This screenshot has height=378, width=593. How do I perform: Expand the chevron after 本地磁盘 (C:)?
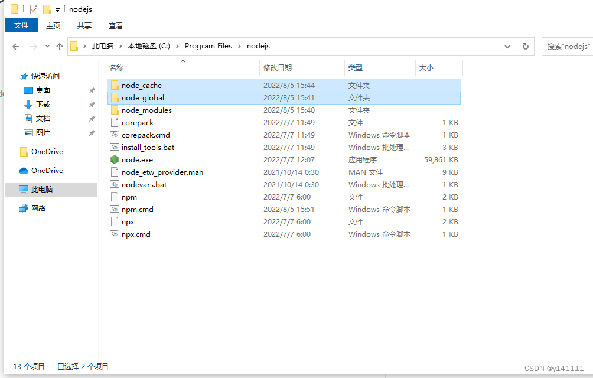tap(177, 46)
